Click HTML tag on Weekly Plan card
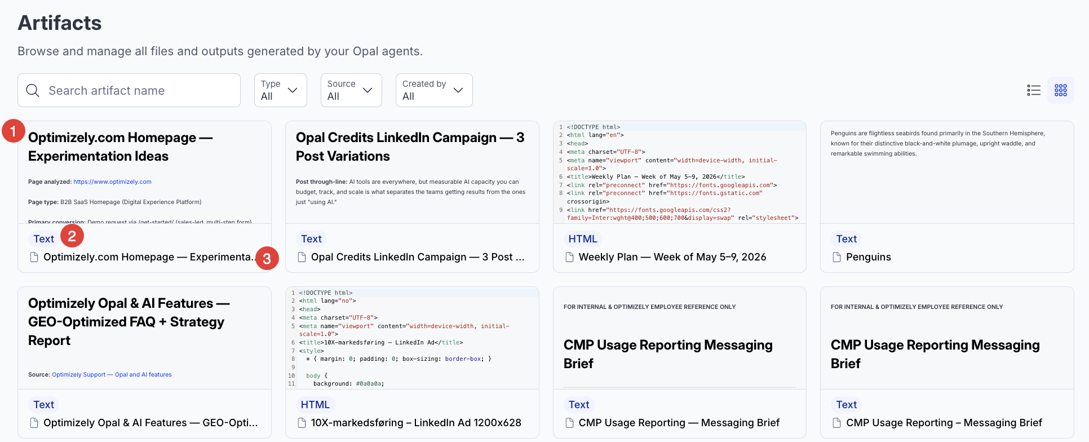This screenshot has width=1089, height=442. pyautogui.click(x=582, y=239)
